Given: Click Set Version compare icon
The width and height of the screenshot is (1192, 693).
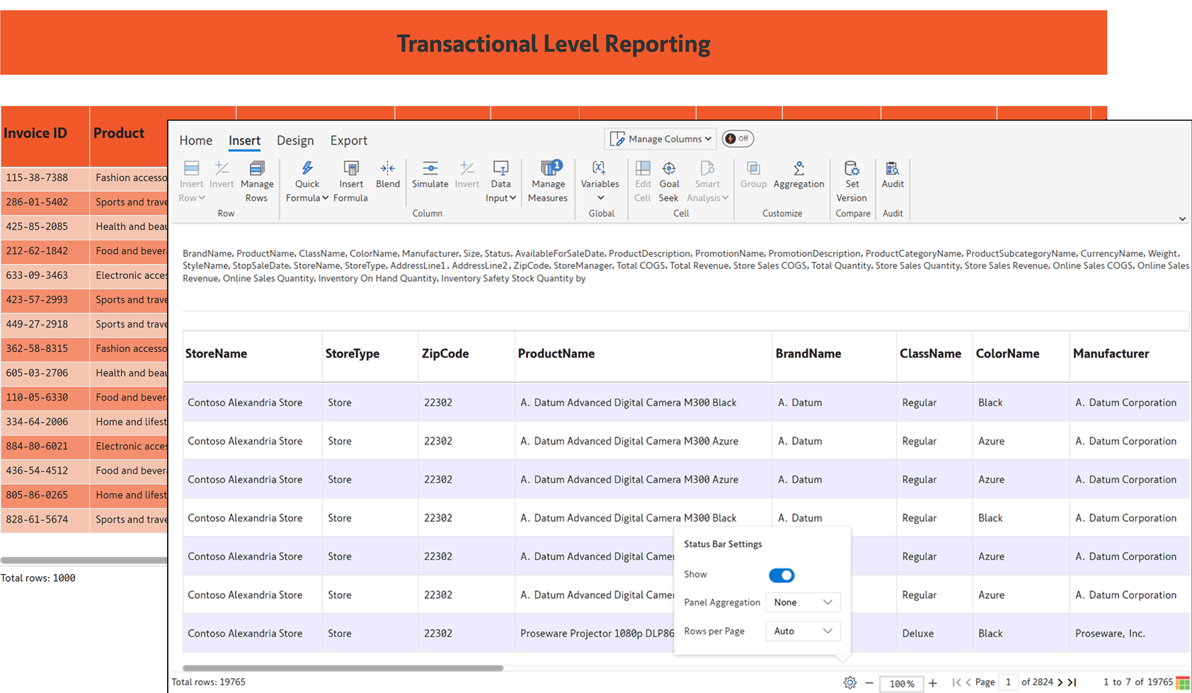Looking at the screenshot, I should tap(852, 168).
